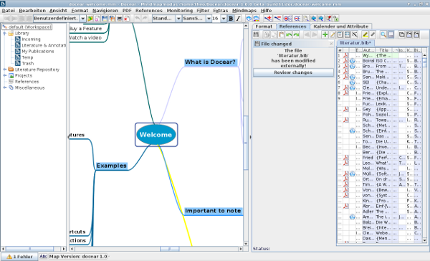Screen dimensions: 430x261
Task: Toggle italic text formatting
Action: click(238, 19)
